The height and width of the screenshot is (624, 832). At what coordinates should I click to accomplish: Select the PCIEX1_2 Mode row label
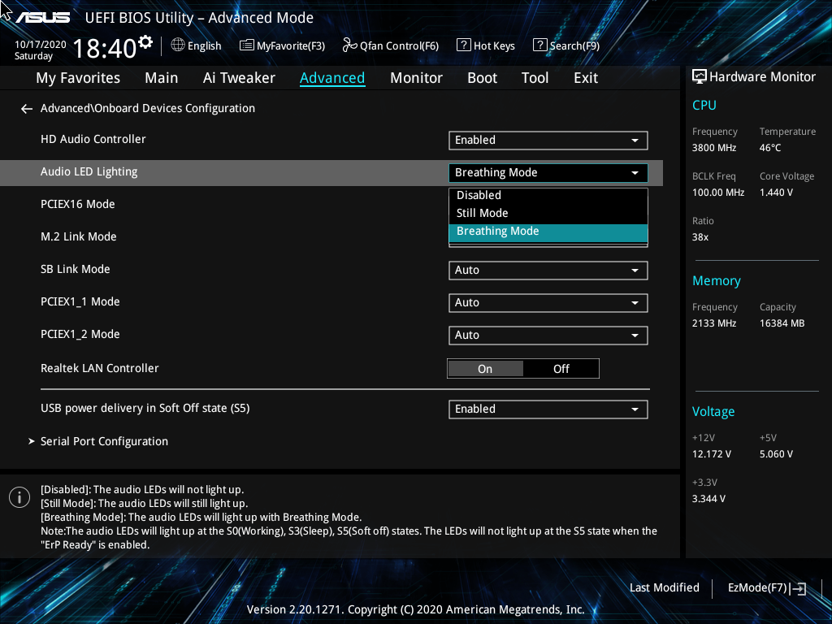coord(80,334)
